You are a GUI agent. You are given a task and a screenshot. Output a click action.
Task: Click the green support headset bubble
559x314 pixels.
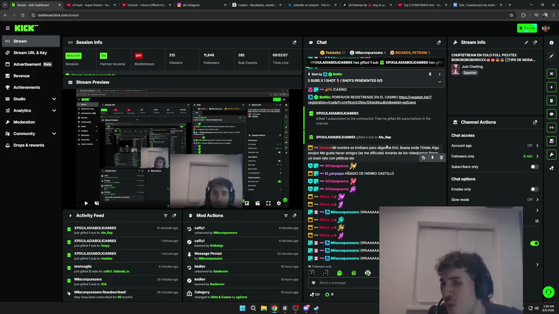point(548,292)
